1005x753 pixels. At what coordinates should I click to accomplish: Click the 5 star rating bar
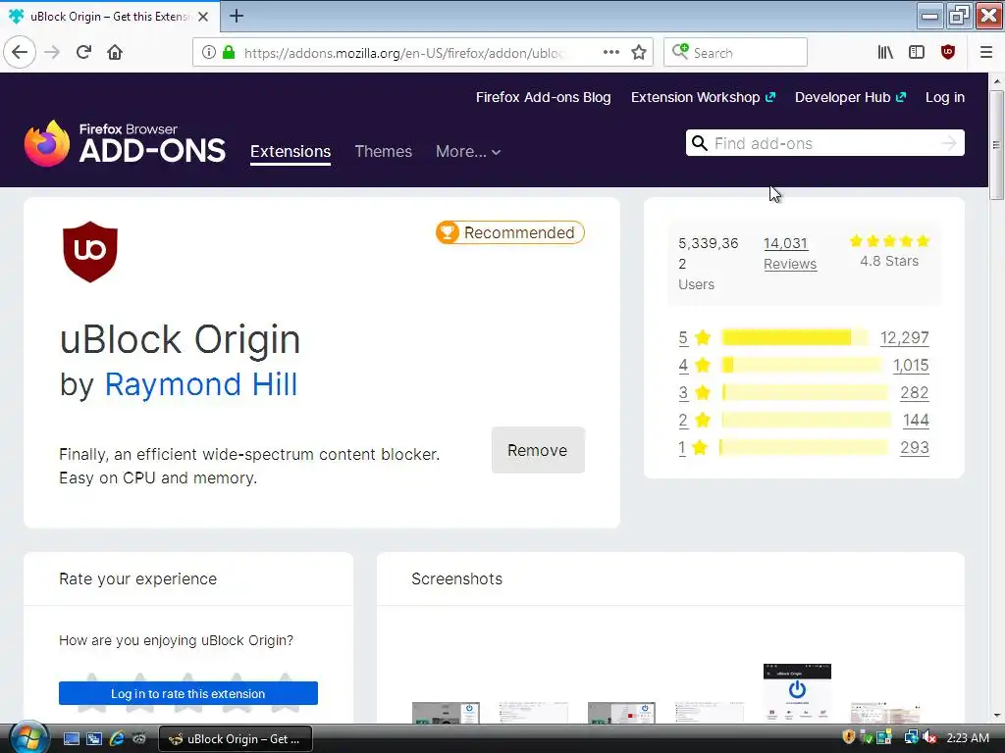click(795, 337)
